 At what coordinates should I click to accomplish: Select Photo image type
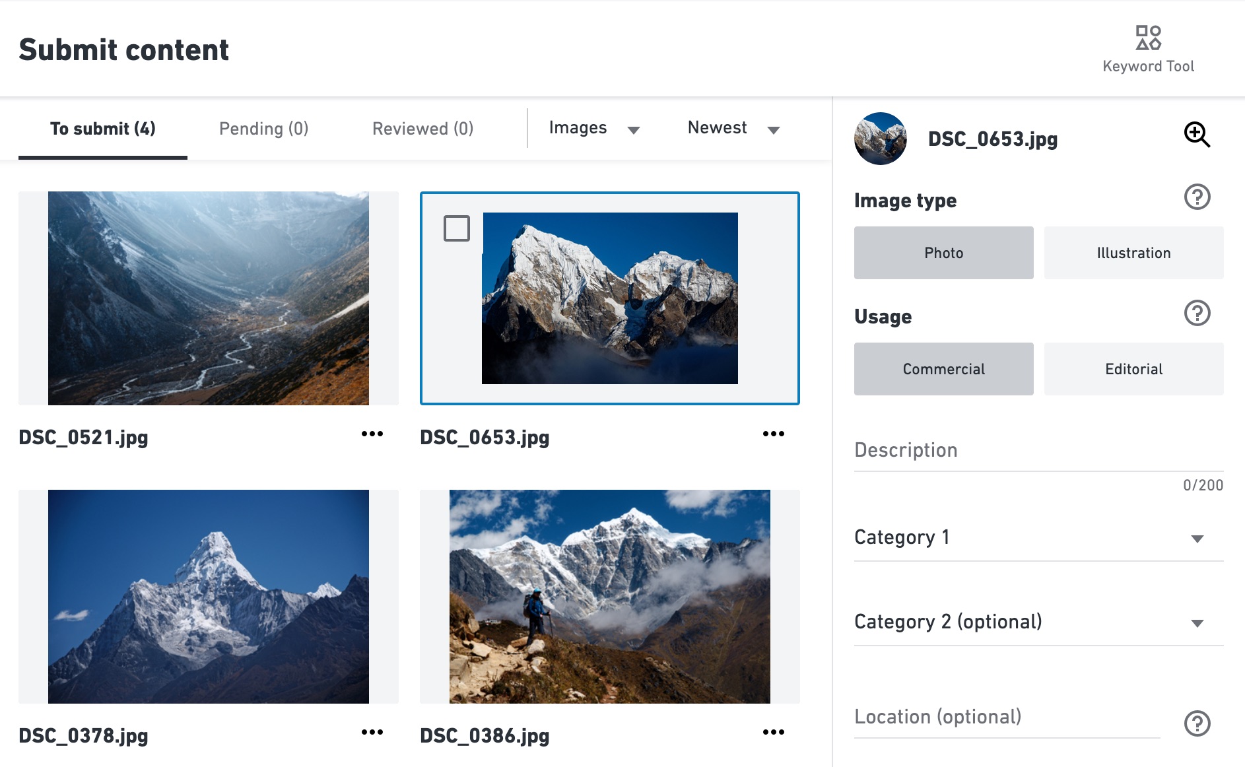pyautogui.click(x=943, y=253)
